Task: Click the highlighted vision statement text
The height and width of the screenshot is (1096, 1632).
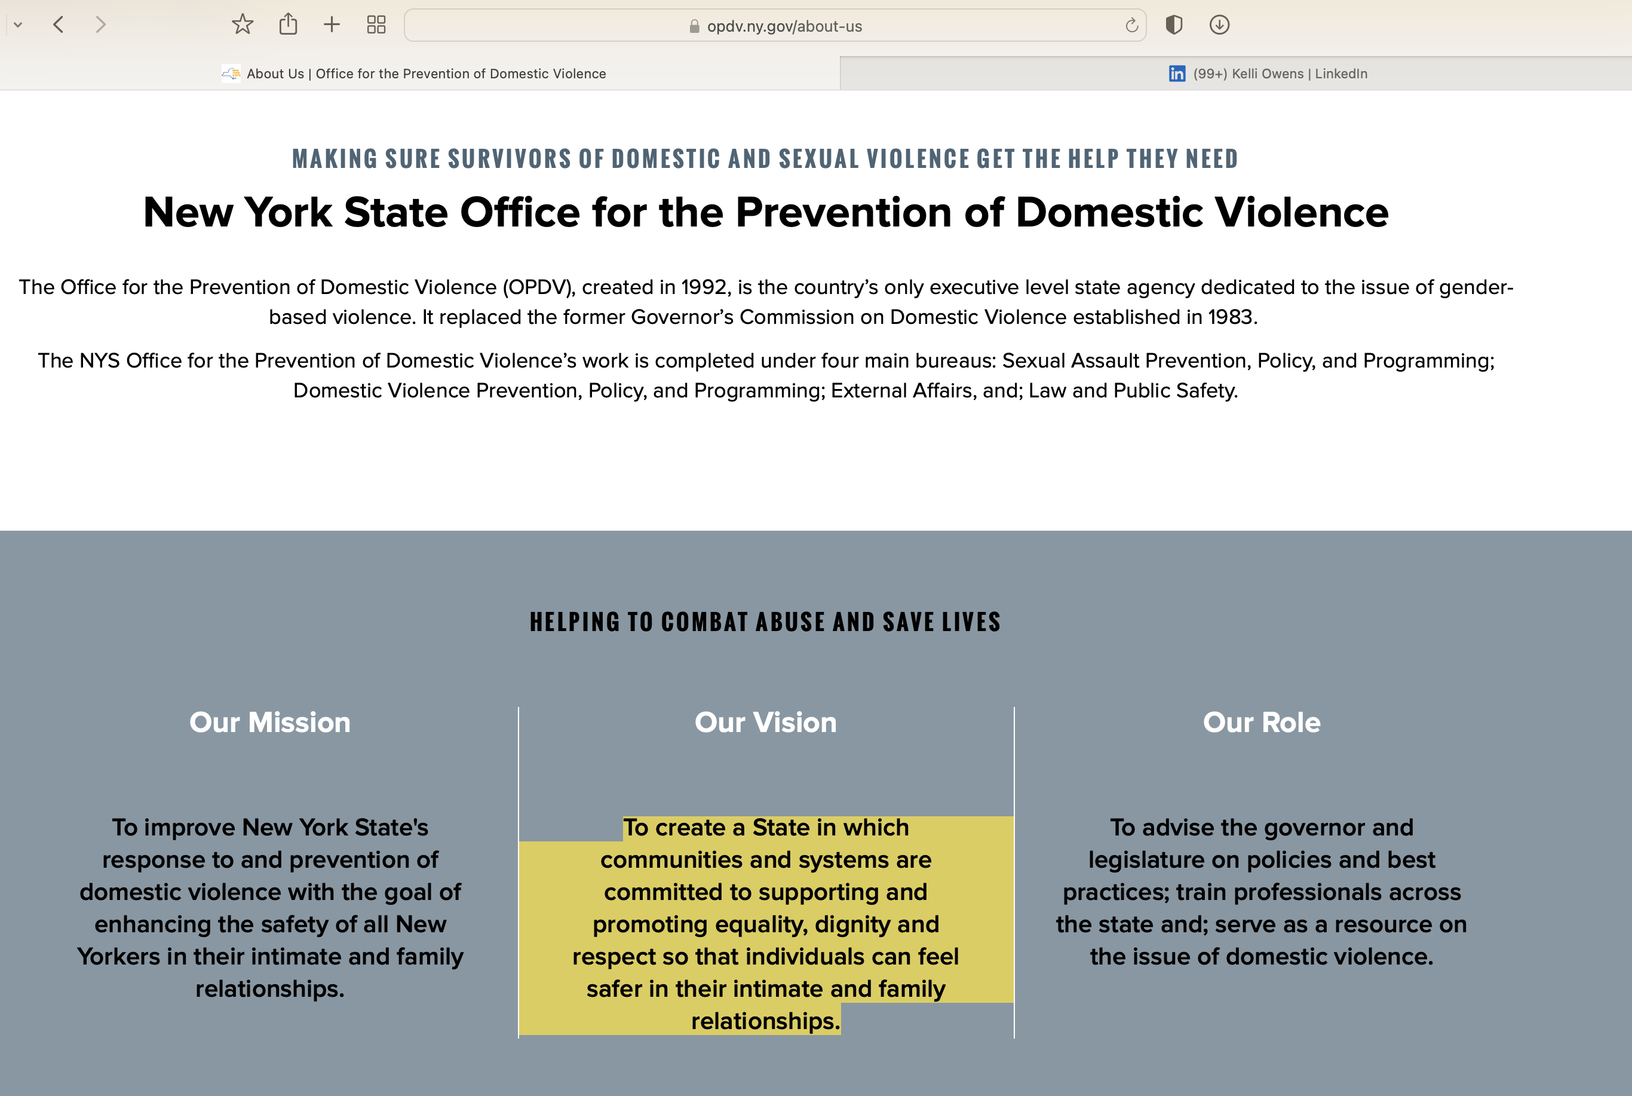Action: (765, 924)
